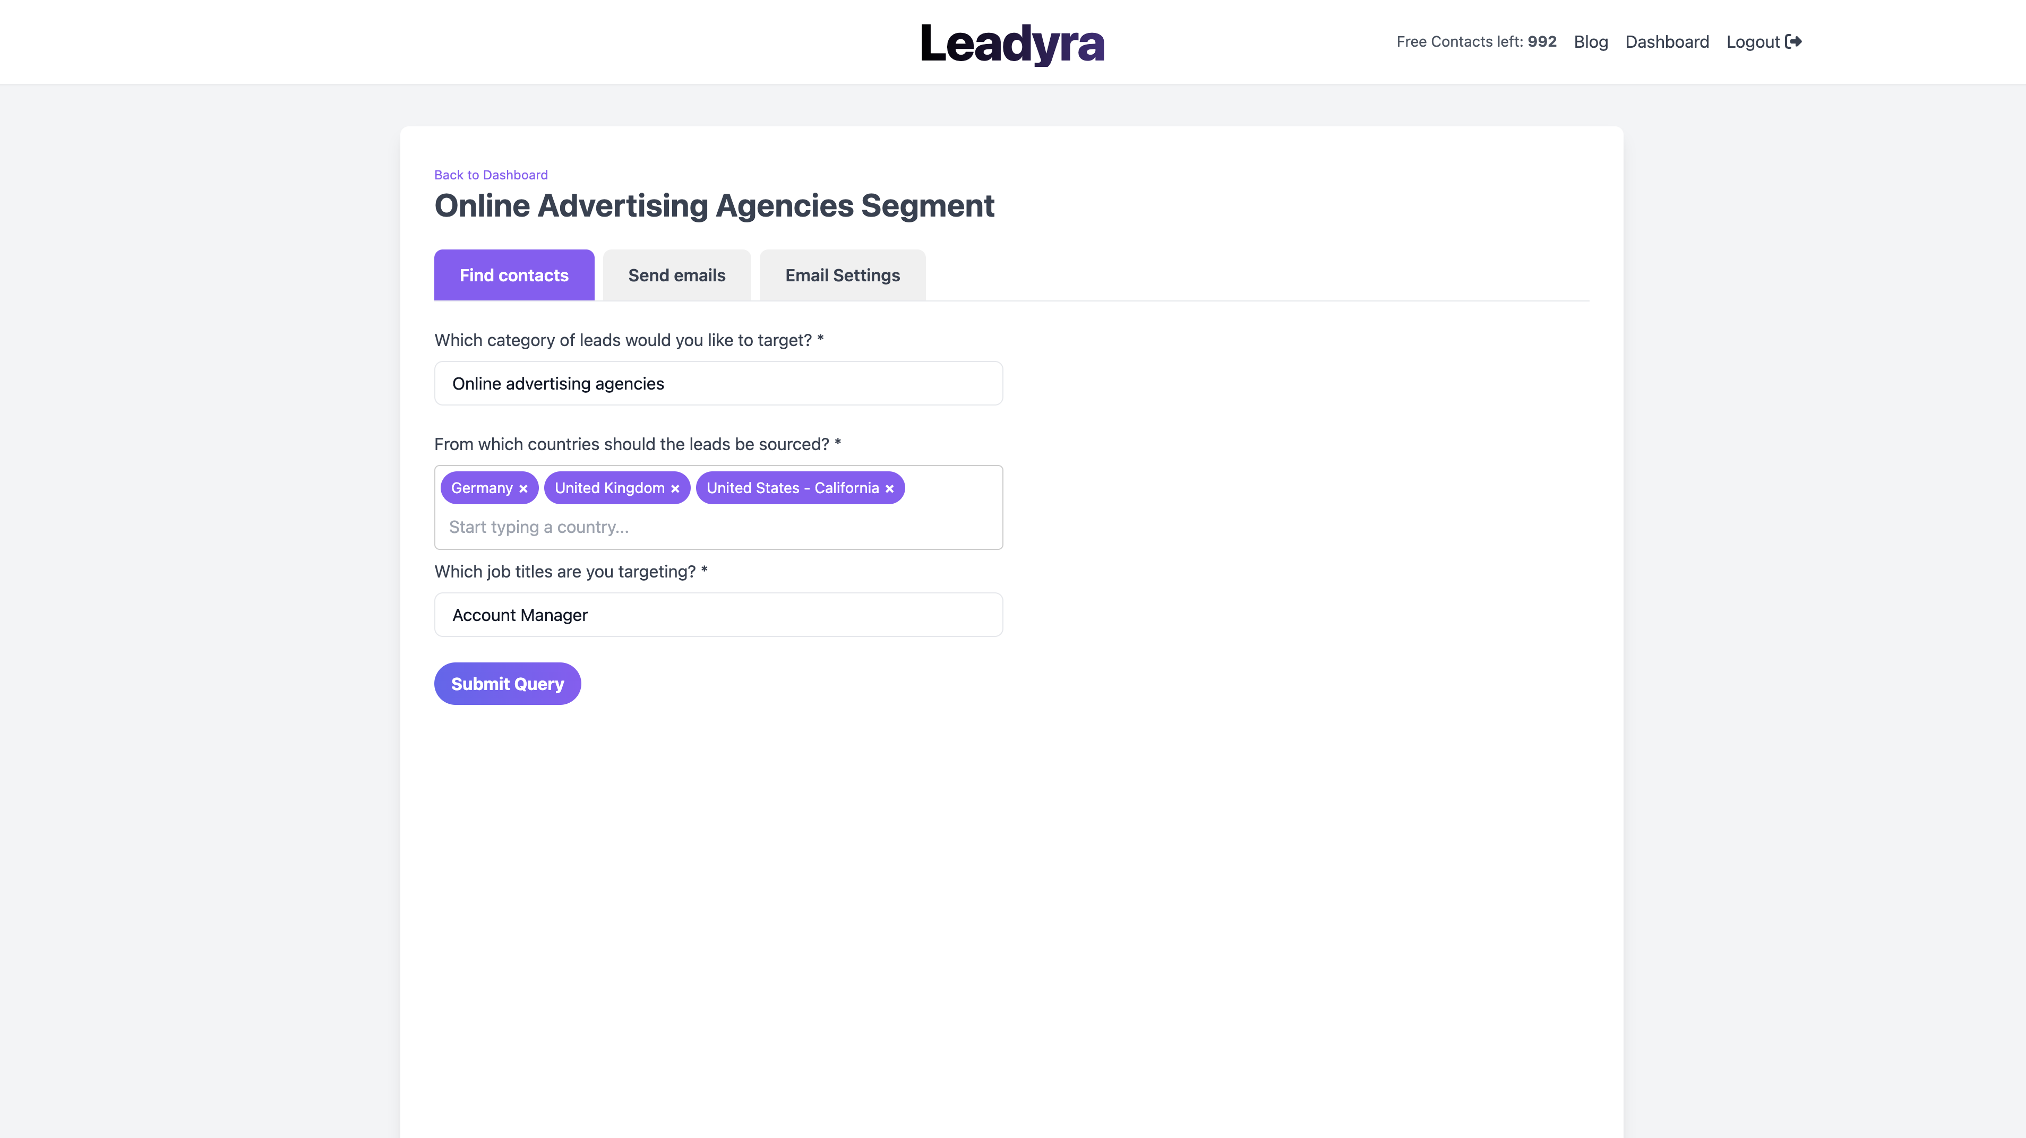Click the country search input
Screen dimensions: 2026x1138
[718, 527]
